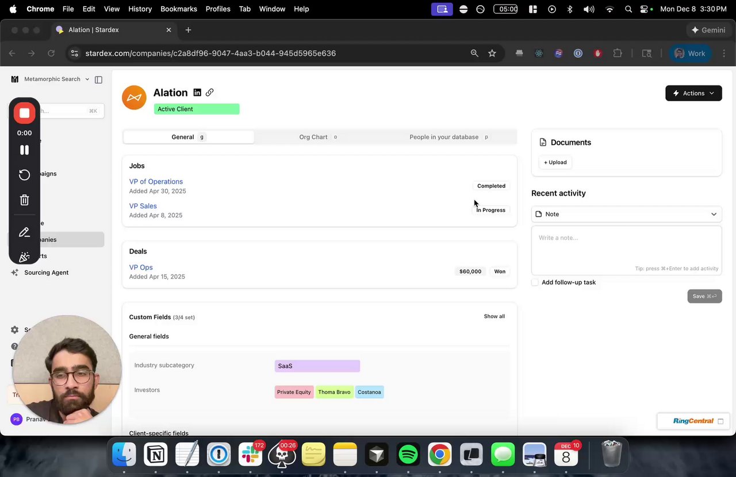Image resolution: width=736 pixels, height=477 pixels.
Task: Restart the recording
Action: pos(24,174)
